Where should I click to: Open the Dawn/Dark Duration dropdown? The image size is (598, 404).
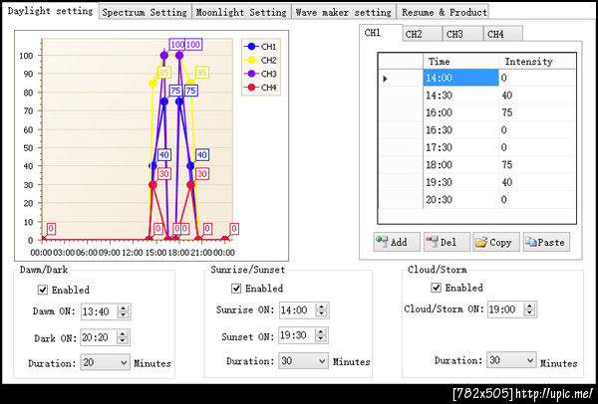[105, 362]
